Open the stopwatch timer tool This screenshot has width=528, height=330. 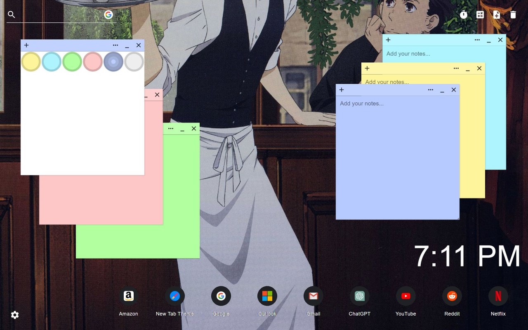[464, 15]
